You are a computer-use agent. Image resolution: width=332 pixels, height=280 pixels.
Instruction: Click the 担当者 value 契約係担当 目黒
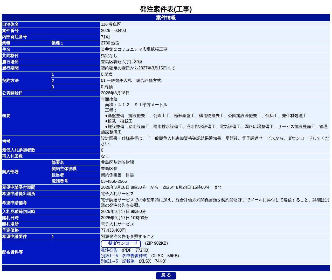(x=117, y=175)
